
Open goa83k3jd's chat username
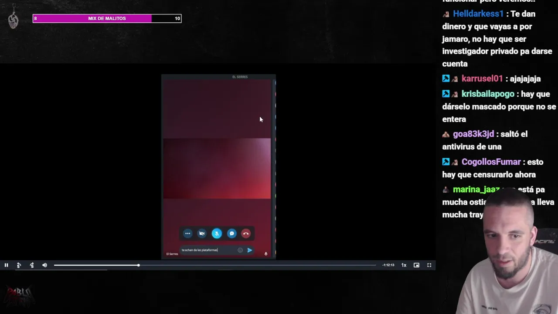[473, 134]
